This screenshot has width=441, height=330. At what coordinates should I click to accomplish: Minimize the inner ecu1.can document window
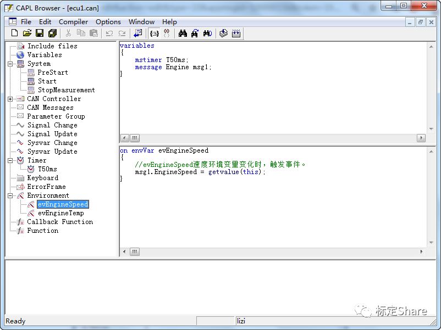pos(410,22)
